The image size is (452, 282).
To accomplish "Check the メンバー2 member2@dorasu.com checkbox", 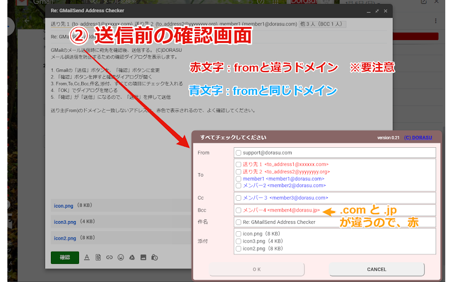I will (x=238, y=186).
